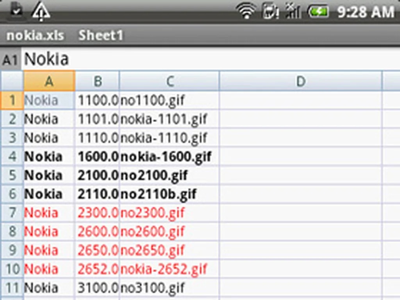Viewport: 400px width, 300px height.
Task: Select row 11 header
Action: coord(12,288)
